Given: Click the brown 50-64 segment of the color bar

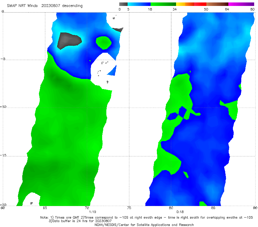Looking at the screenshot, I should (217, 4).
